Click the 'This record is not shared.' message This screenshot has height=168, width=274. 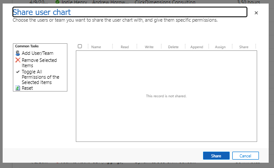pos(166,96)
